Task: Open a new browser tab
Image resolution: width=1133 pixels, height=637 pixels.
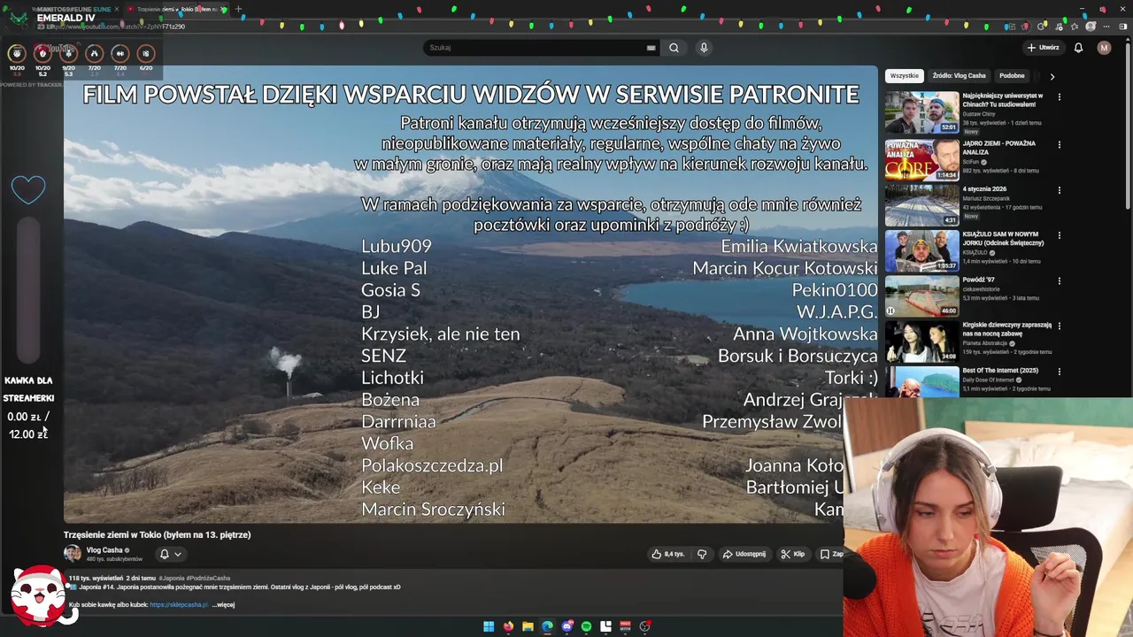Action: click(x=238, y=9)
